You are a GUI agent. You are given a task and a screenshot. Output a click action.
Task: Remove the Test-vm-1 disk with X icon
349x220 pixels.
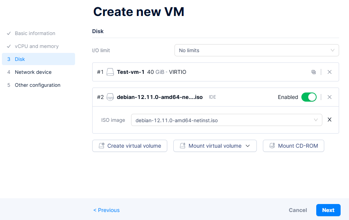(330, 72)
